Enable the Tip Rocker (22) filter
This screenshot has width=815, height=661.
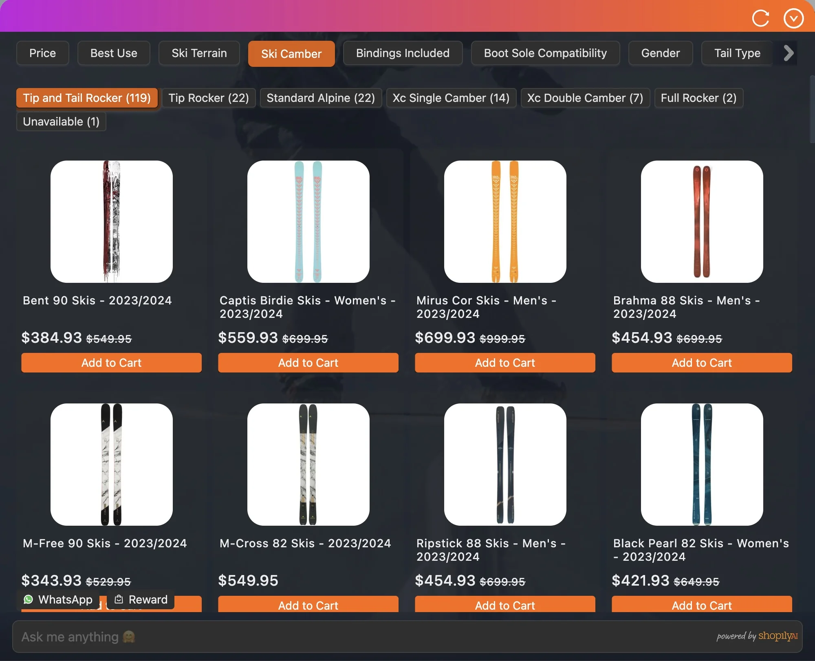[209, 98]
